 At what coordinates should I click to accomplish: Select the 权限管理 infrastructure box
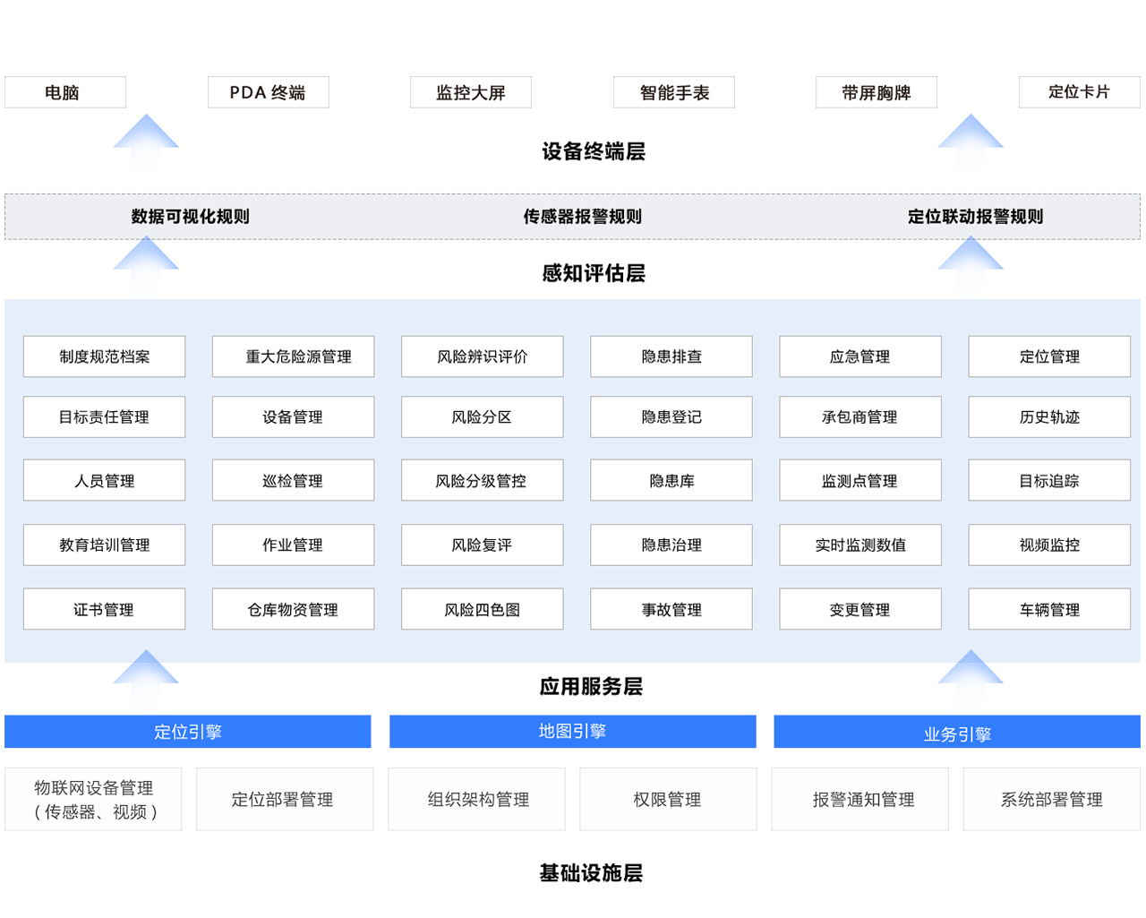tap(668, 799)
